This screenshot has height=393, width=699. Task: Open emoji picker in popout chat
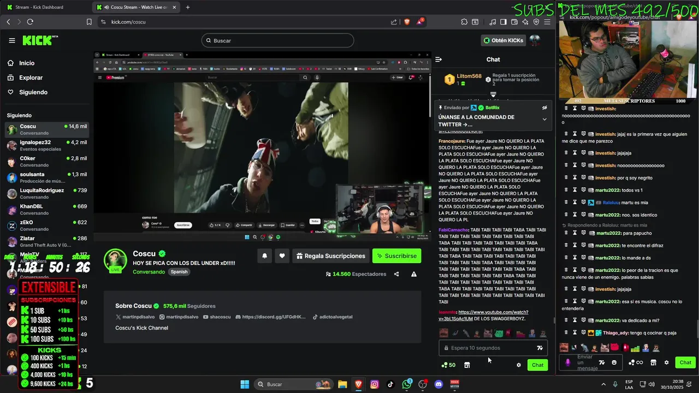(x=614, y=362)
